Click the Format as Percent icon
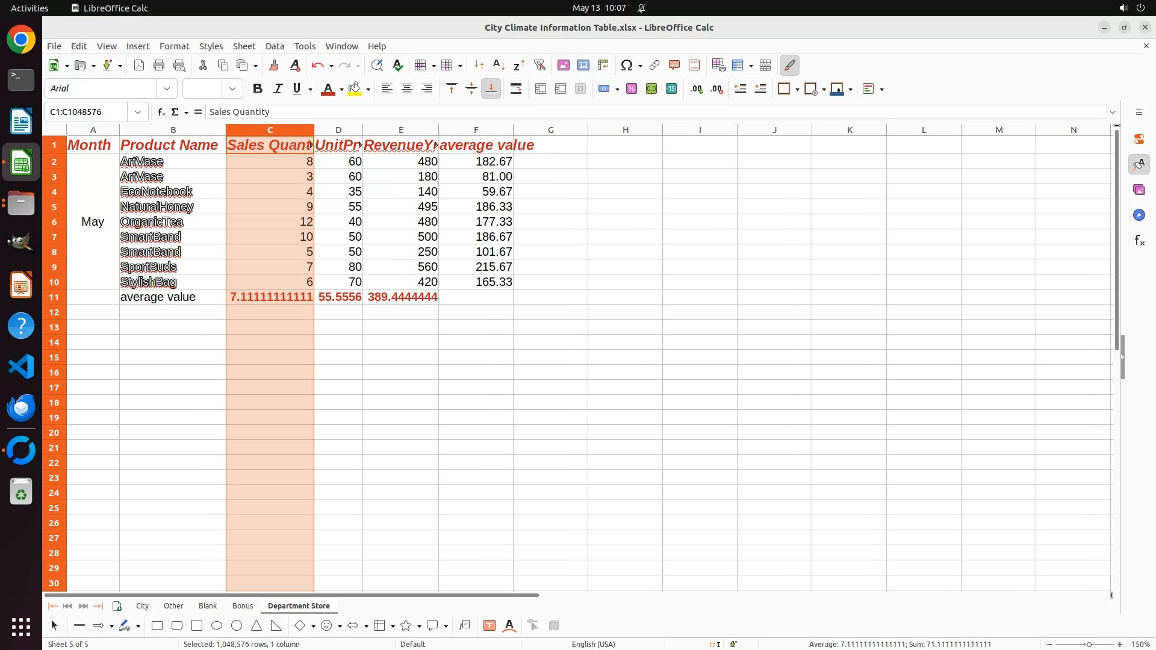 631,88
